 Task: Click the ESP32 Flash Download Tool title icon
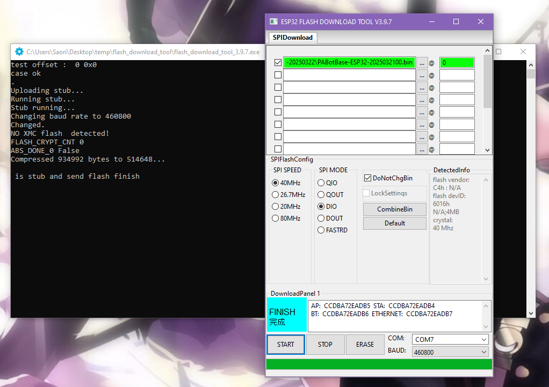(x=273, y=21)
